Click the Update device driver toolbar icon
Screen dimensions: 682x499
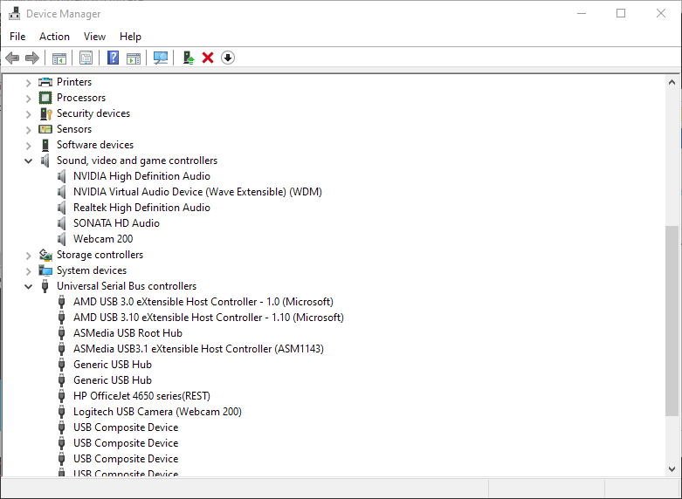(x=188, y=58)
